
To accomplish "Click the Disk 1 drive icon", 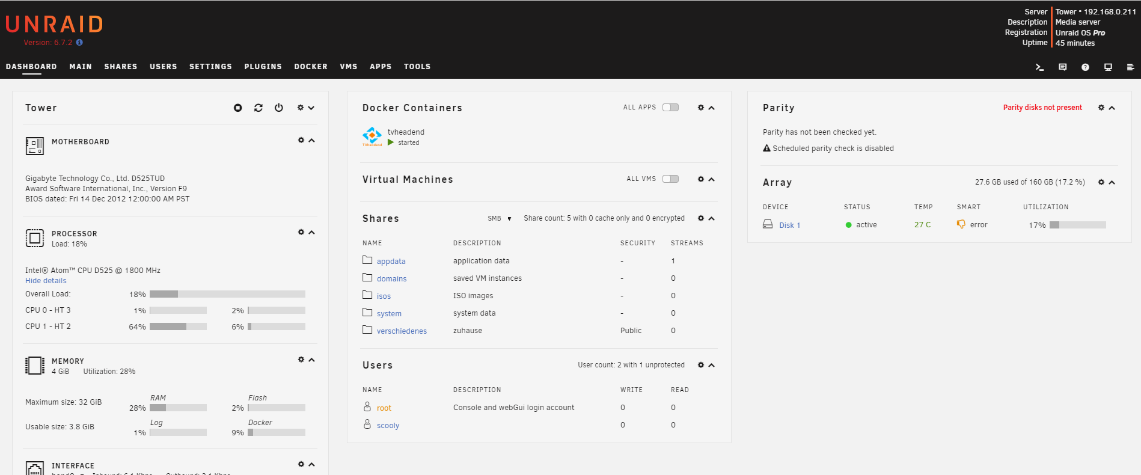I will click(x=768, y=224).
